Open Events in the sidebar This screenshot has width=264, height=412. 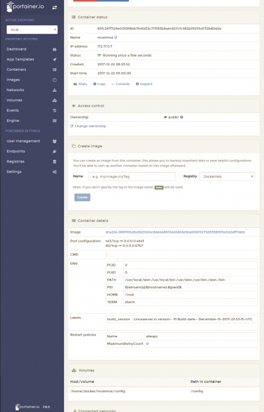tap(13, 110)
